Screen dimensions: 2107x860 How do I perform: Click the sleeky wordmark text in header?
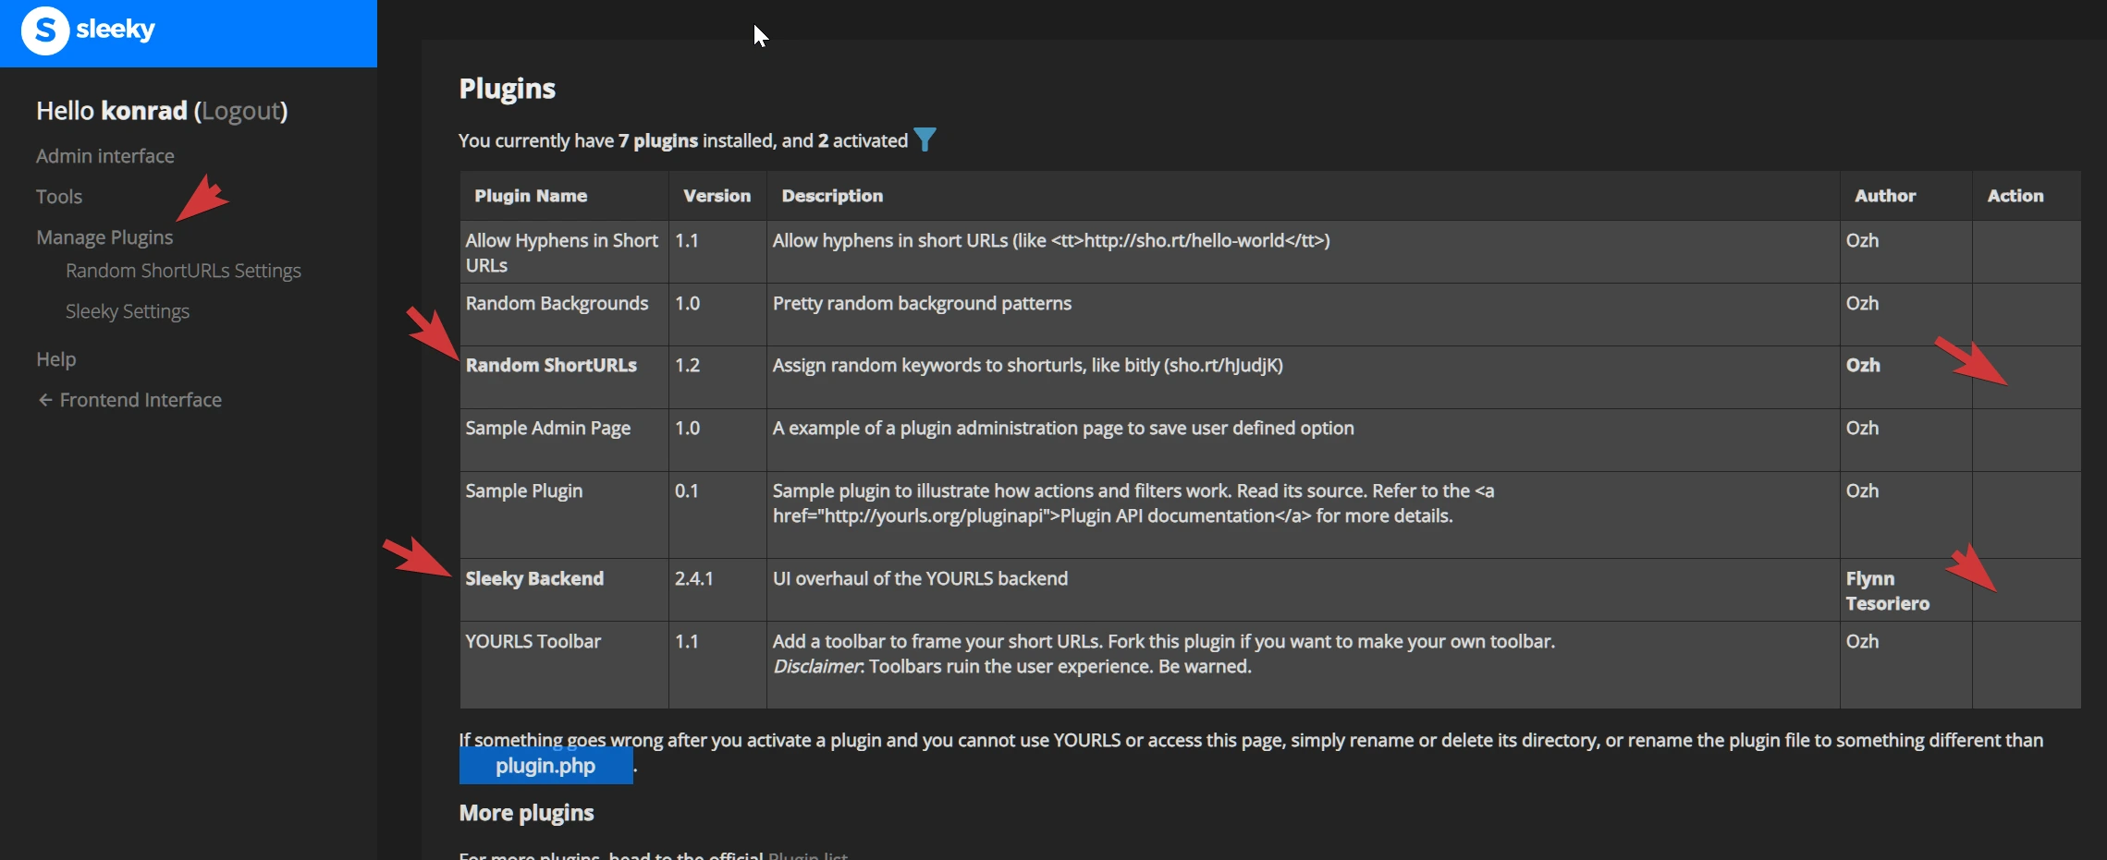click(x=116, y=30)
